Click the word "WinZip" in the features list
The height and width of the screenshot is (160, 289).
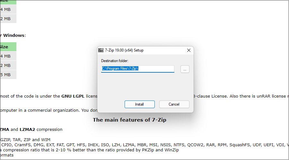(171, 150)
